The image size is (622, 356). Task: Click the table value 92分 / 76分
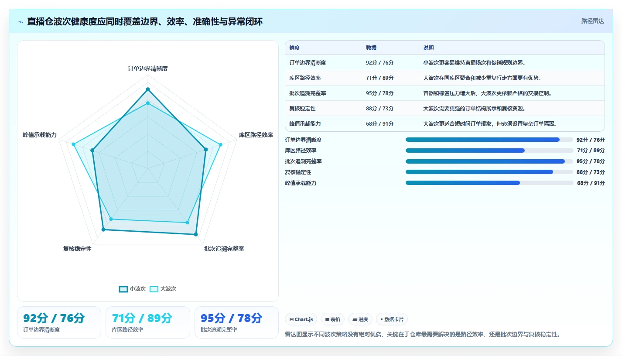(380, 63)
